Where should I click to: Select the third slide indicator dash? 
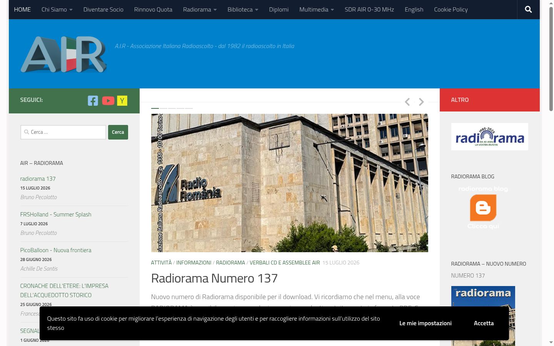pos(172,108)
